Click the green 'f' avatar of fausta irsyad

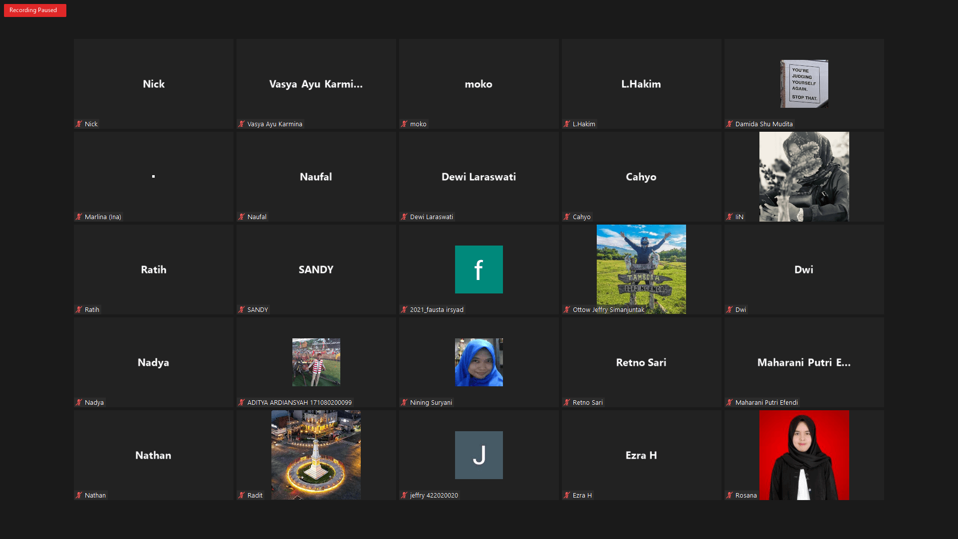(479, 269)
